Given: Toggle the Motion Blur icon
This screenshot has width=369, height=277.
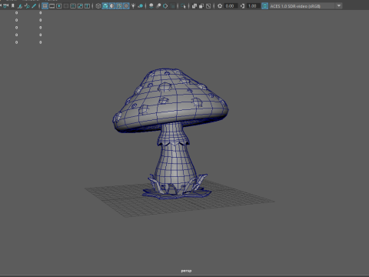Looking at the screenshot, I should coord(158,5).
